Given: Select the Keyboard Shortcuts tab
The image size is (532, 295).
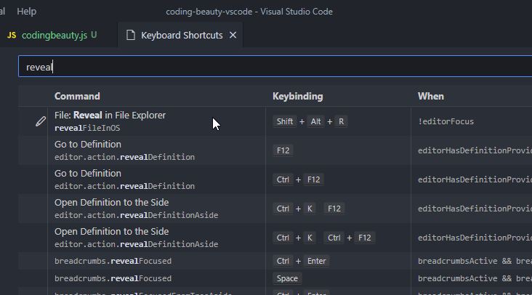Looking at the screenshot, I should [182, 35].
